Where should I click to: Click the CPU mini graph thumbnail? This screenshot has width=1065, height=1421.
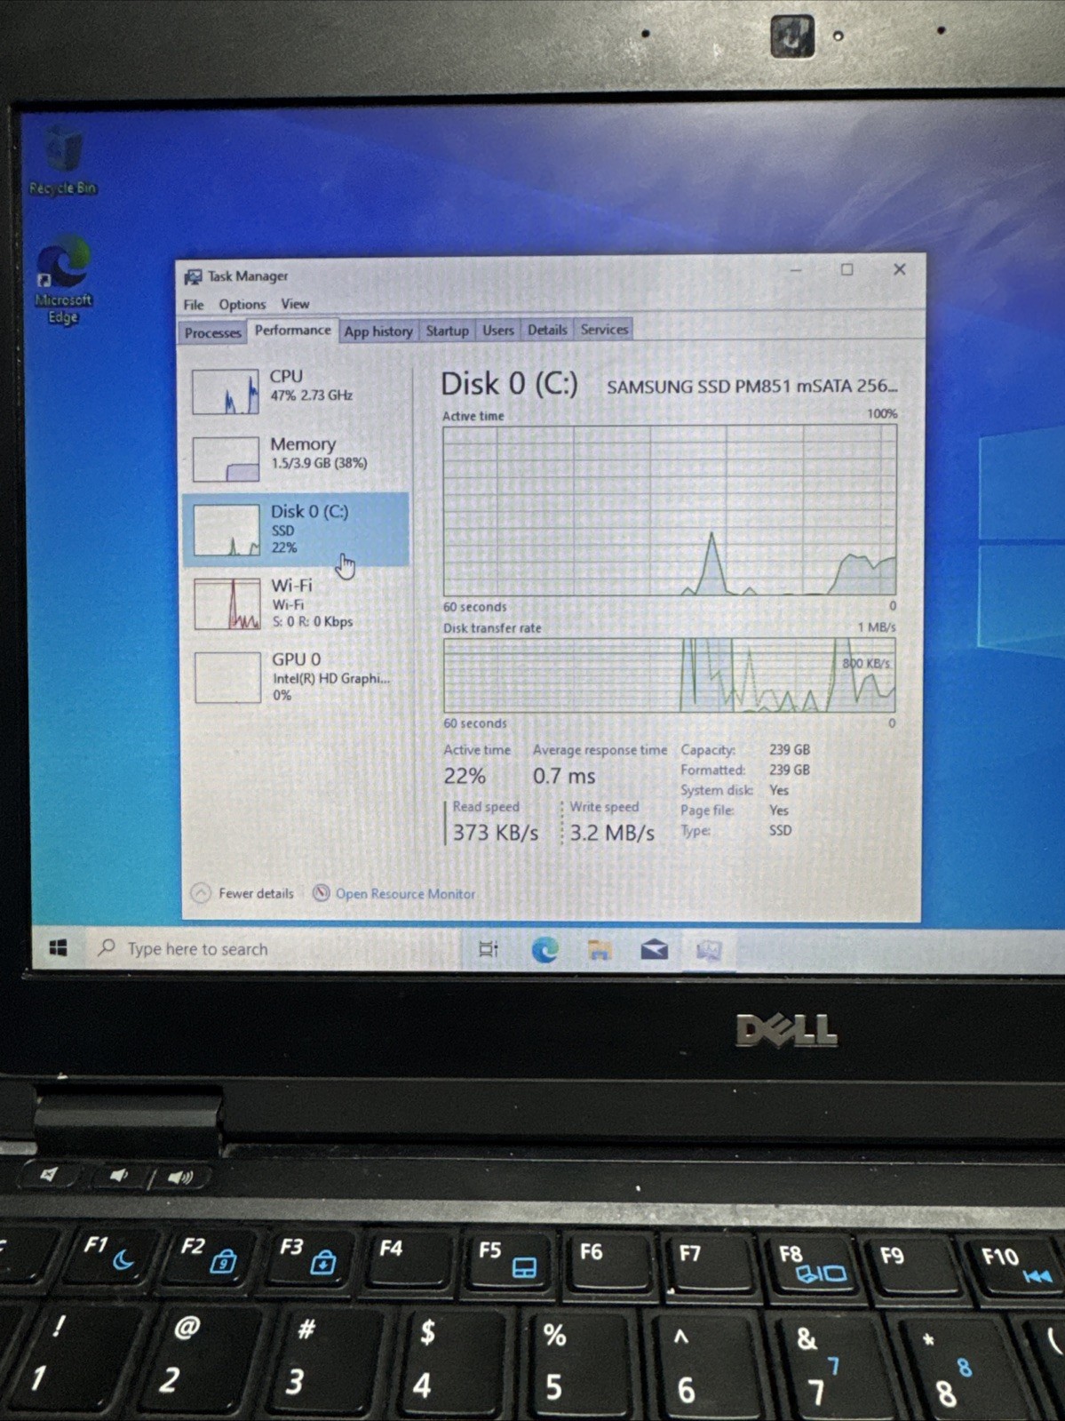pyautogui.click(x=226, y=392)
